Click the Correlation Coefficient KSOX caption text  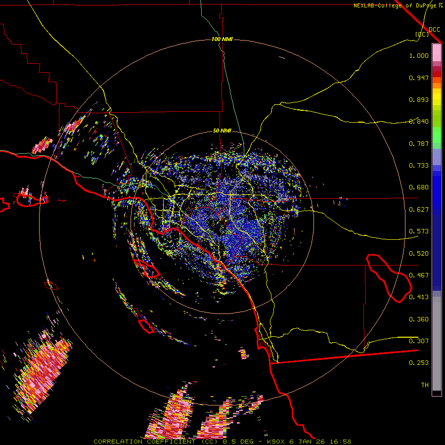pyautogui.click(x=222, y=442)
